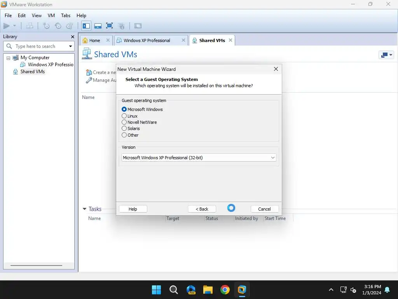
Task: Click the Enter Full Screen toolbar icon
Action: (x=109, y=26)
